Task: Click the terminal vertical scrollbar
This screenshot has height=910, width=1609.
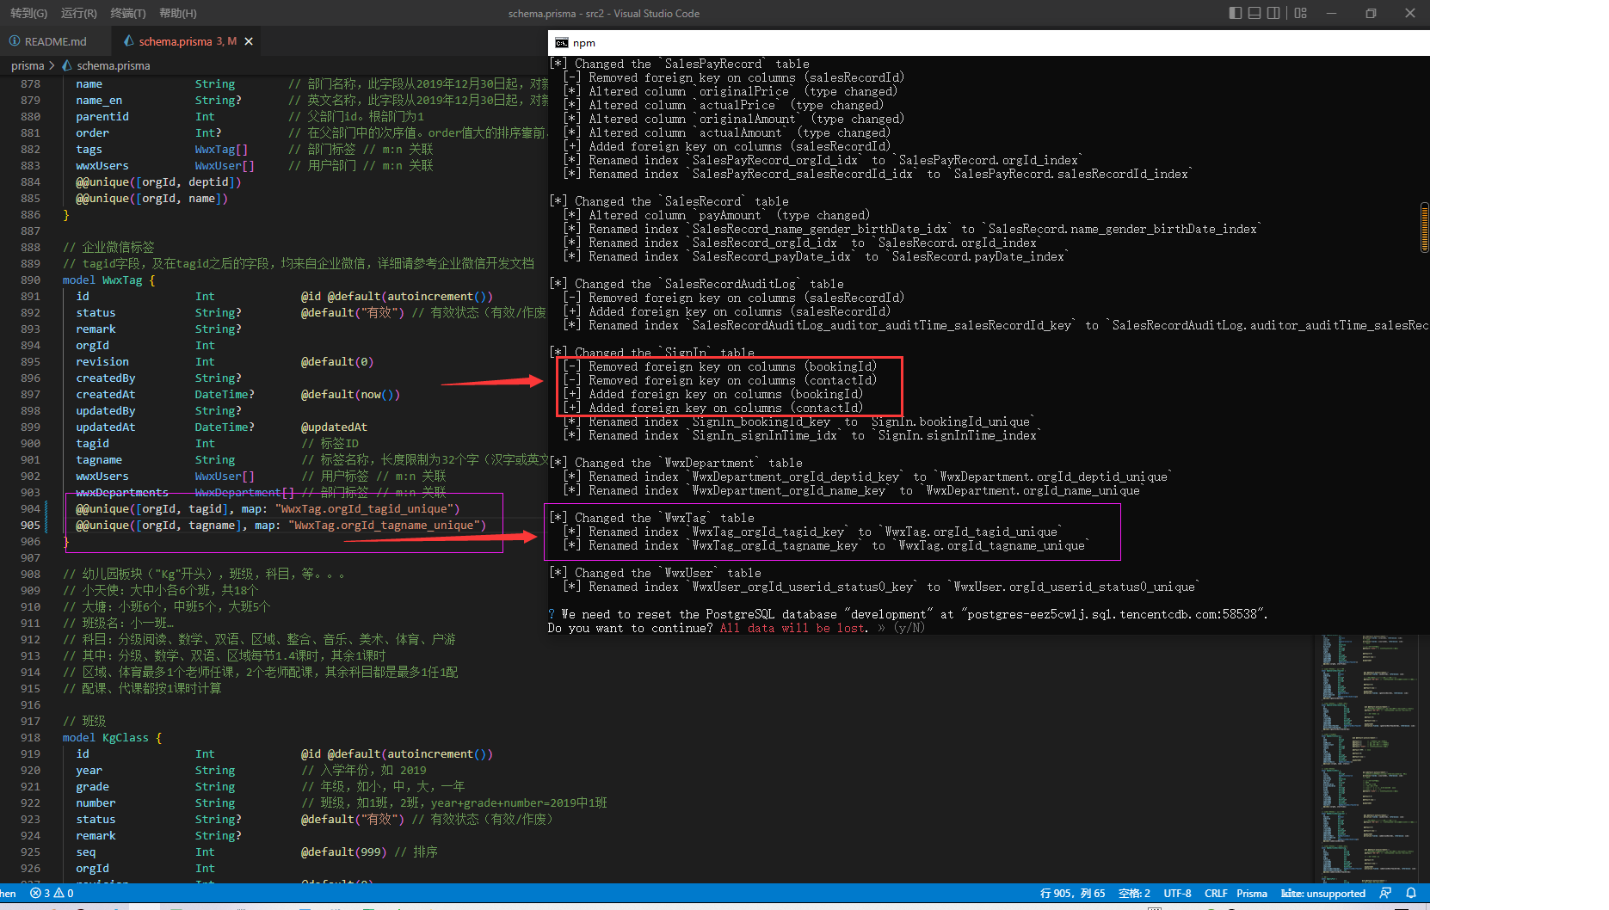Action: click(1424, 228)
